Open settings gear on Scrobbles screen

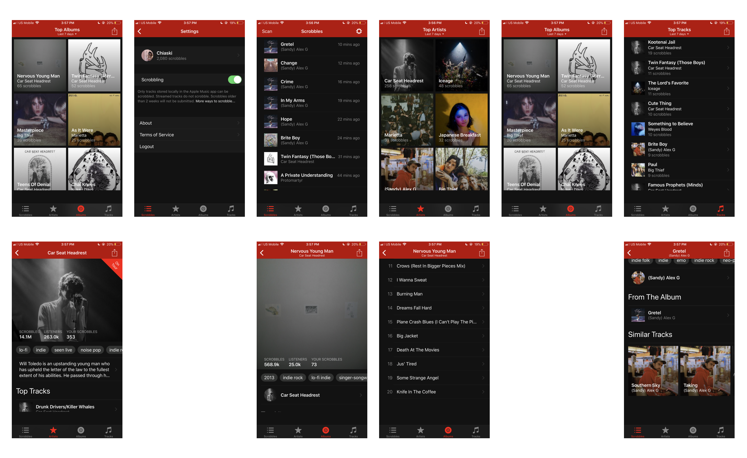[x=359, y=31]
